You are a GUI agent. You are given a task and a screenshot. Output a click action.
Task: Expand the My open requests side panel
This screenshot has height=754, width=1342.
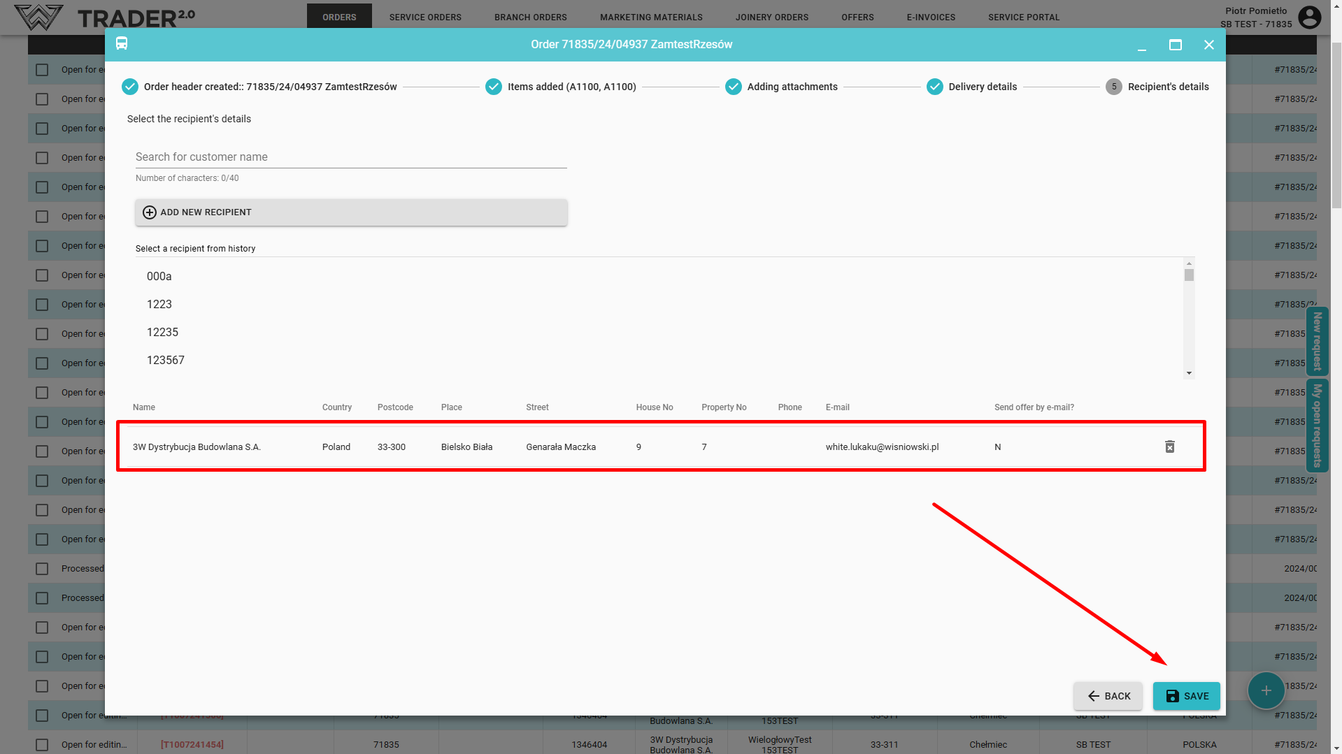1317,425
